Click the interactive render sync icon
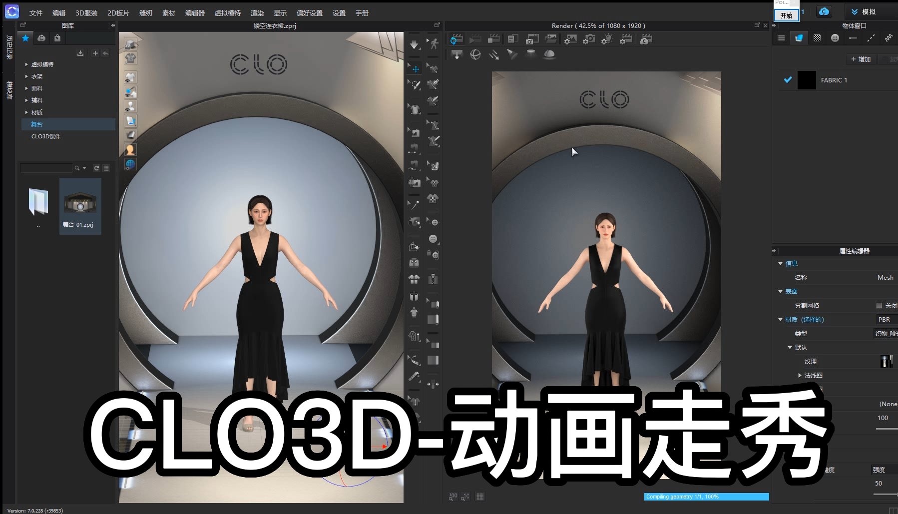Screen dimensions: 898x514 point(456,39)
